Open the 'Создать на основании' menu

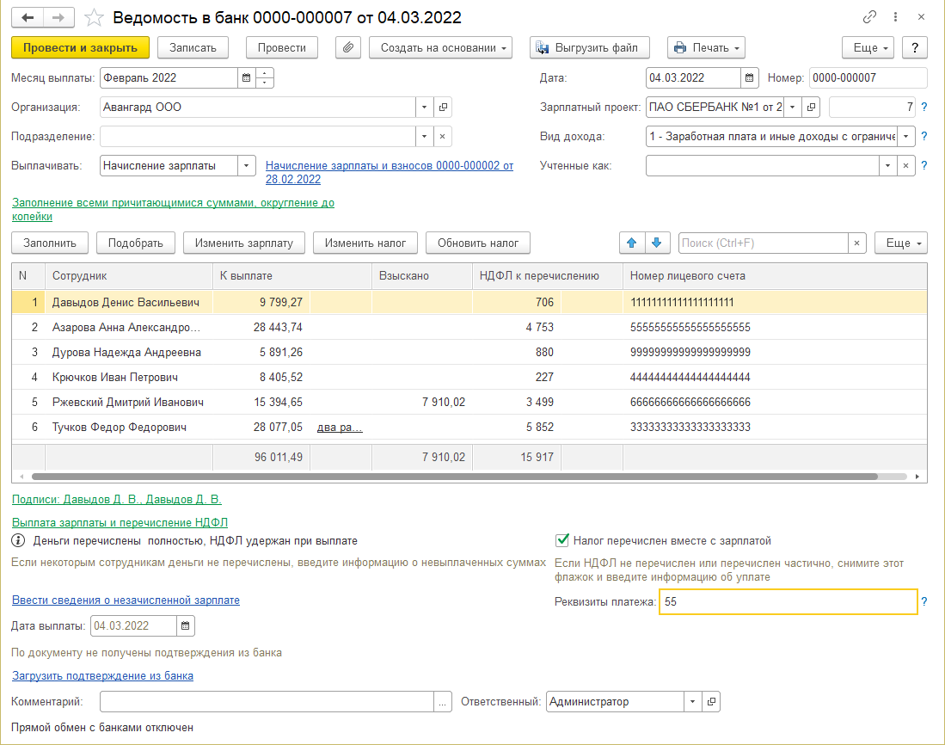[x=440, y=48]
